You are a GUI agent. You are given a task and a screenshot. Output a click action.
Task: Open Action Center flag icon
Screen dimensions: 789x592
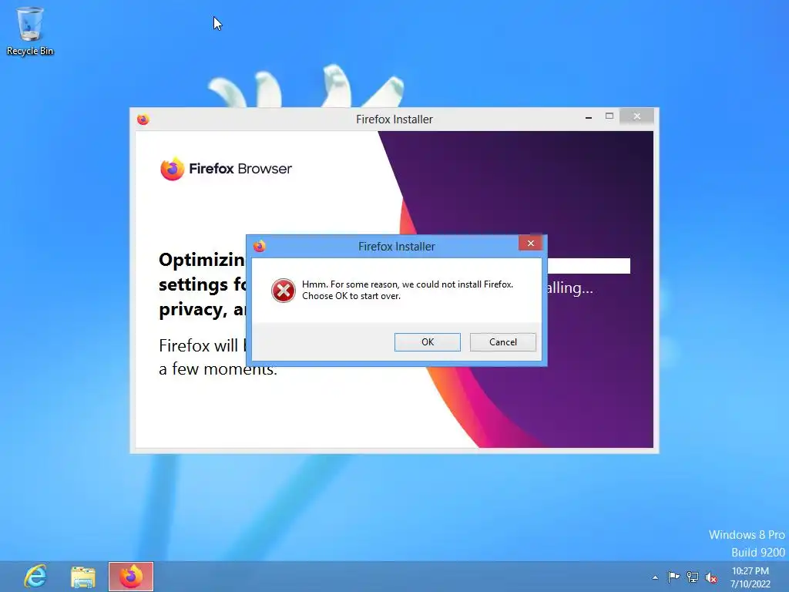673,577
